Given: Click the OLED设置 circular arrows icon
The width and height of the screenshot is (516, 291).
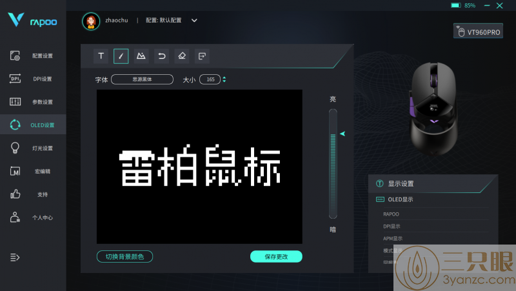Looking at the screenshot, I should coord(15,125).
